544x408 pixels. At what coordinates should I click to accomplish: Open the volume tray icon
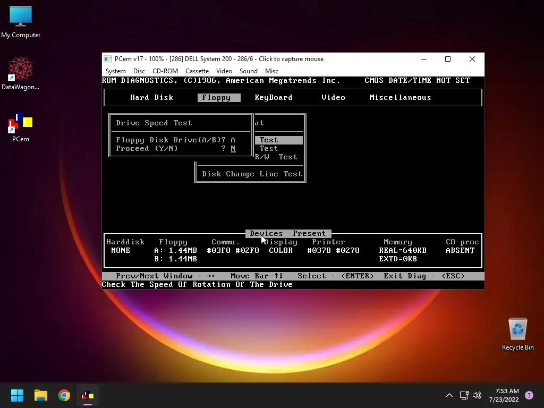[477, 395]
